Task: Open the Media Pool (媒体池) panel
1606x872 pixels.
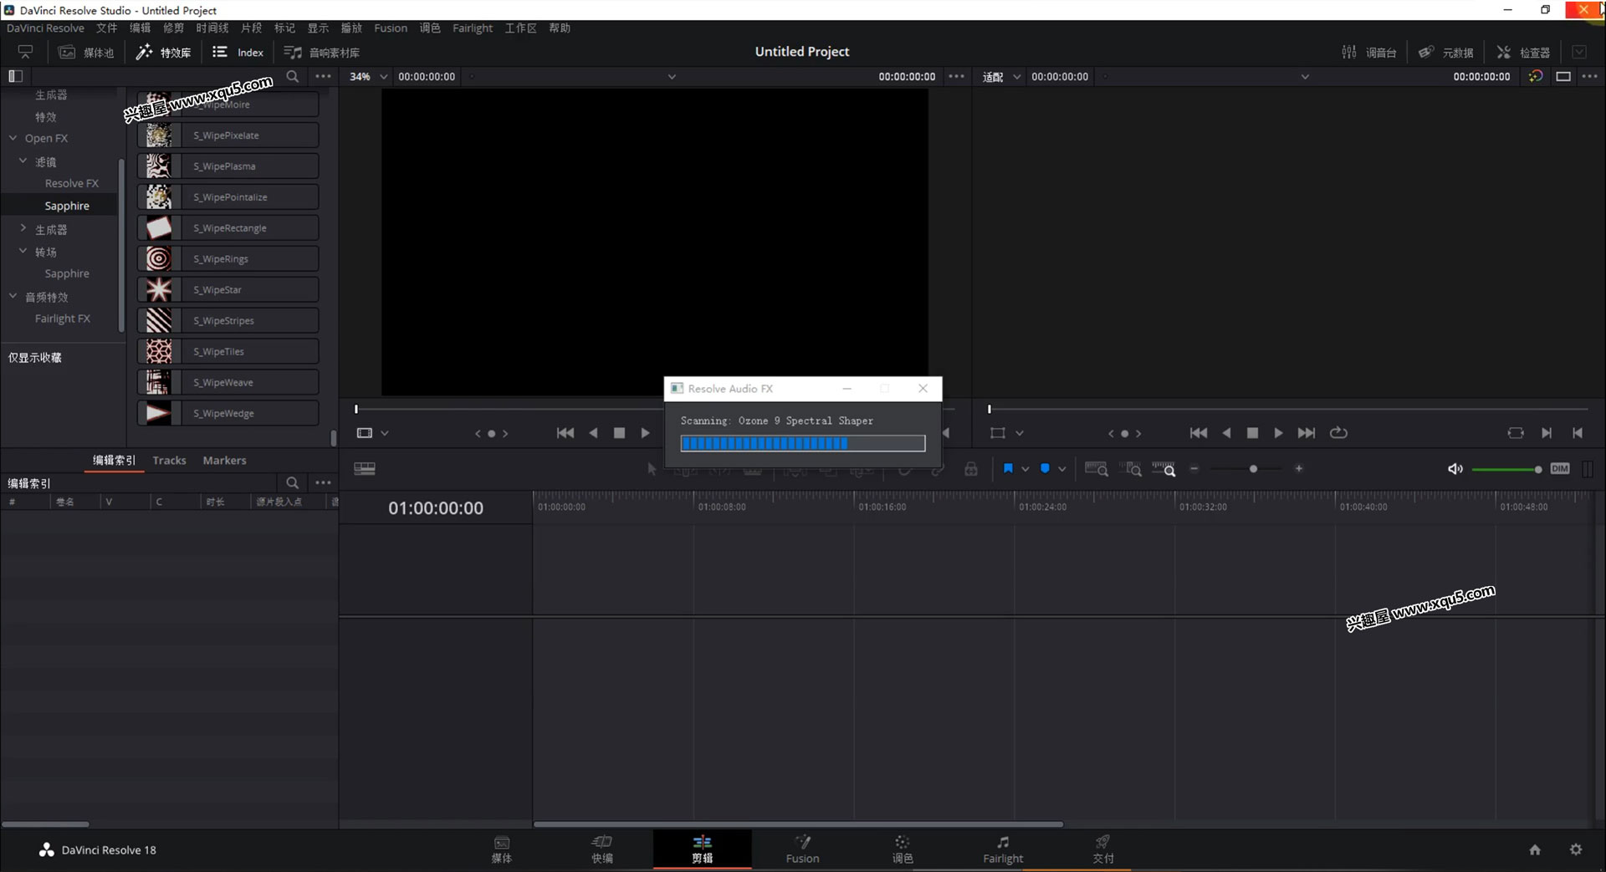Action: click(x=85, y=52)
